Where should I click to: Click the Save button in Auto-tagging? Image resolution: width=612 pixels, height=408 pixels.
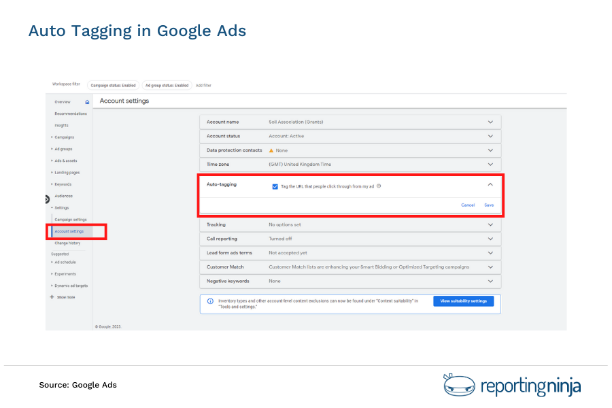point(489,204)
